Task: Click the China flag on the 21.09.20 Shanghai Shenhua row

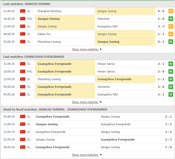Action: (23, 11)
